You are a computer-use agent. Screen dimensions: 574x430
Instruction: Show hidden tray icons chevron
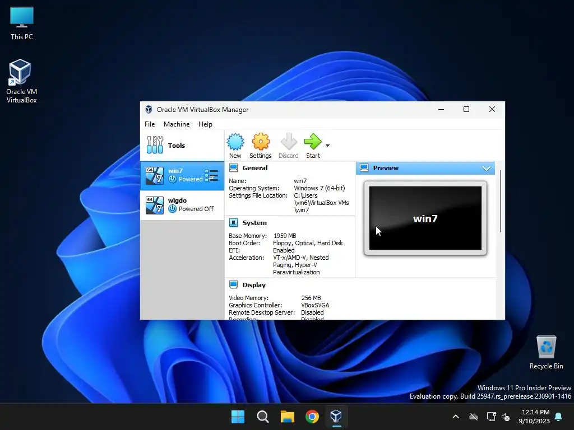(x=456, y=417)
